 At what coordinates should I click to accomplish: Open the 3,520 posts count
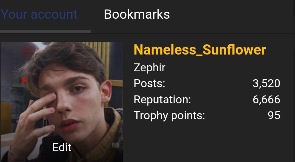coord(266,84)
